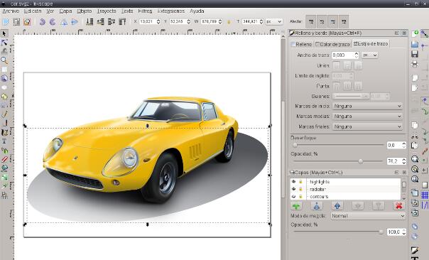Activate the Zoom magnifier tool
Image resolution: width=429 pixels, height=260 pixels.
click(x=4, y=60)
